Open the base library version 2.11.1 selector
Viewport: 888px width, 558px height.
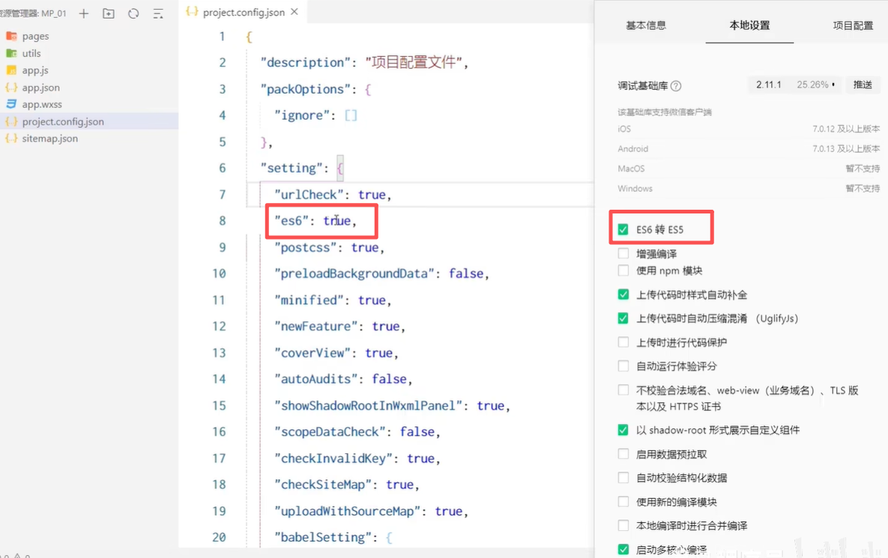coord(767,84)
